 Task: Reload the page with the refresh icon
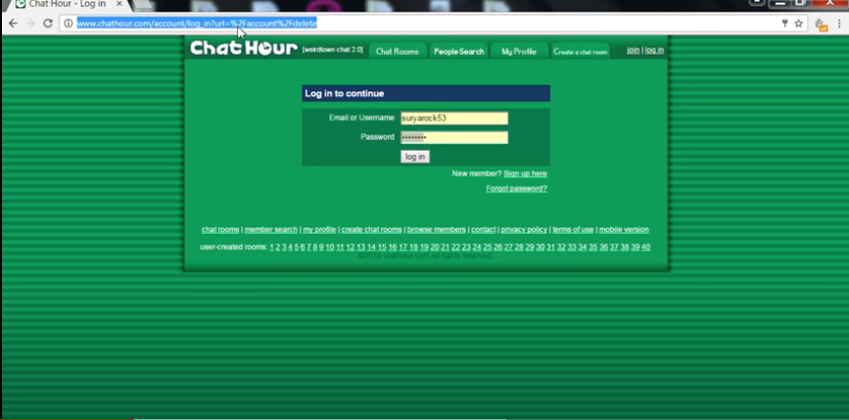48,23
